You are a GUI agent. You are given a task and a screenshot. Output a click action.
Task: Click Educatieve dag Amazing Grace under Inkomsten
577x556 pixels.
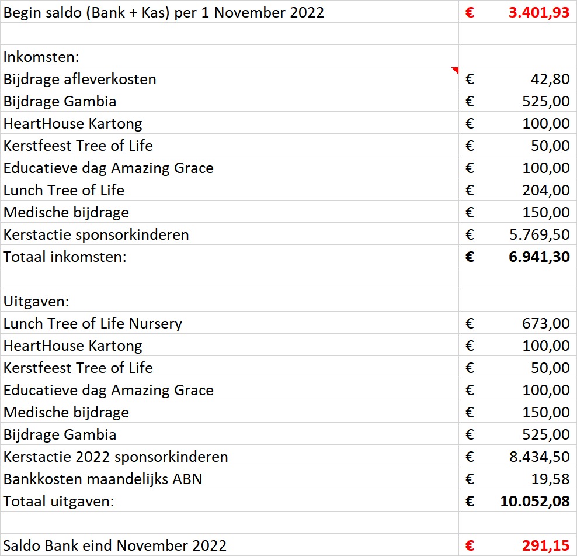[109, 168]
